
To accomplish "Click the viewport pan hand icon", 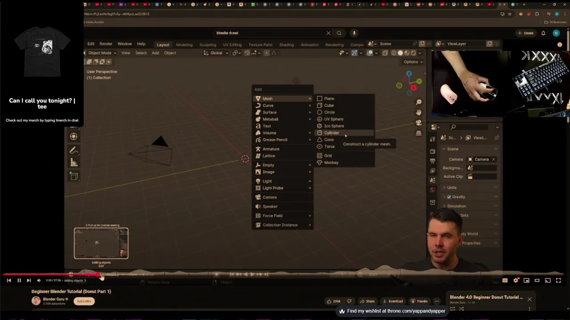I will point(419,112).
